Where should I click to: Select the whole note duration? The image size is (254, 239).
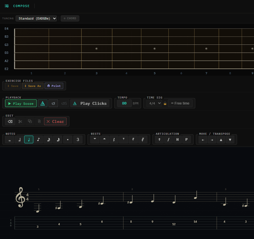tap(10, 140)
